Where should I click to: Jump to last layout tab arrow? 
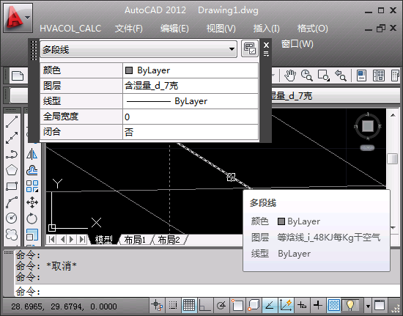click(x=82, y=239)
